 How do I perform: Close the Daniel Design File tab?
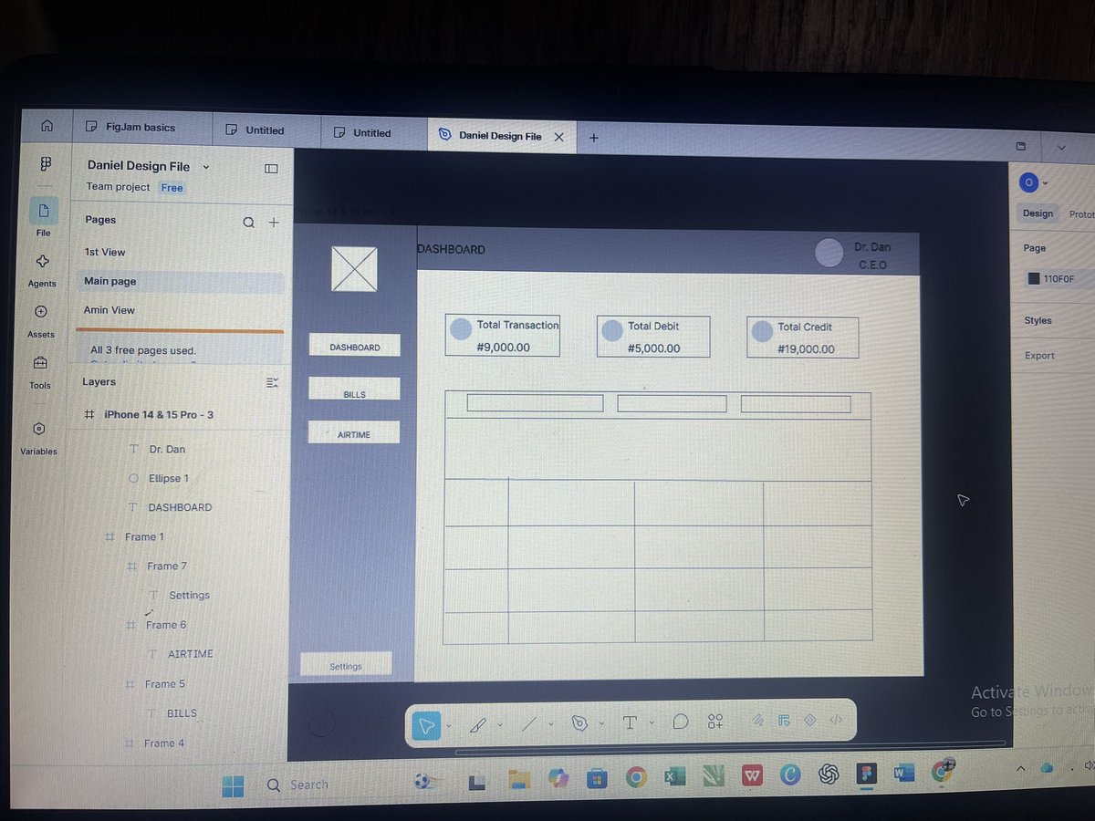(559, 137)
